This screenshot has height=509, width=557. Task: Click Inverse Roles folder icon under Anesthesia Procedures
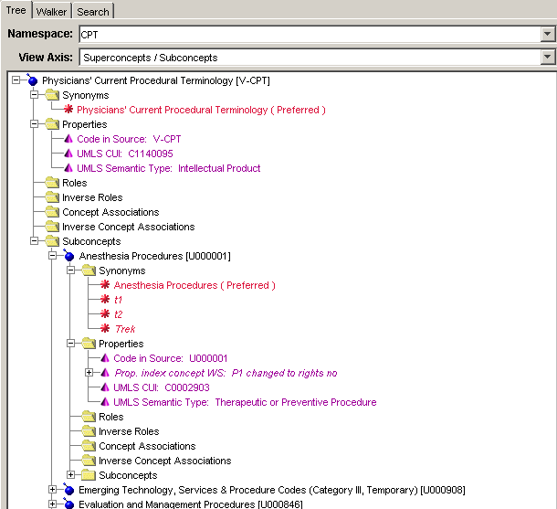(89, 431)
